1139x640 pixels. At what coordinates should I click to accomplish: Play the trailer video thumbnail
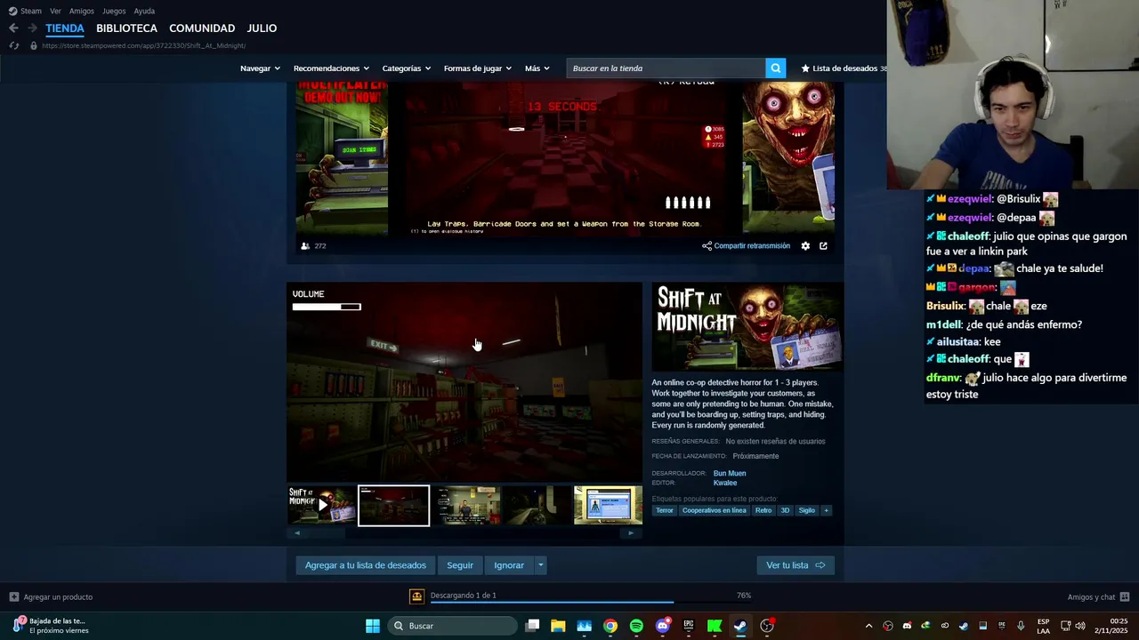[x=321, y=505]
